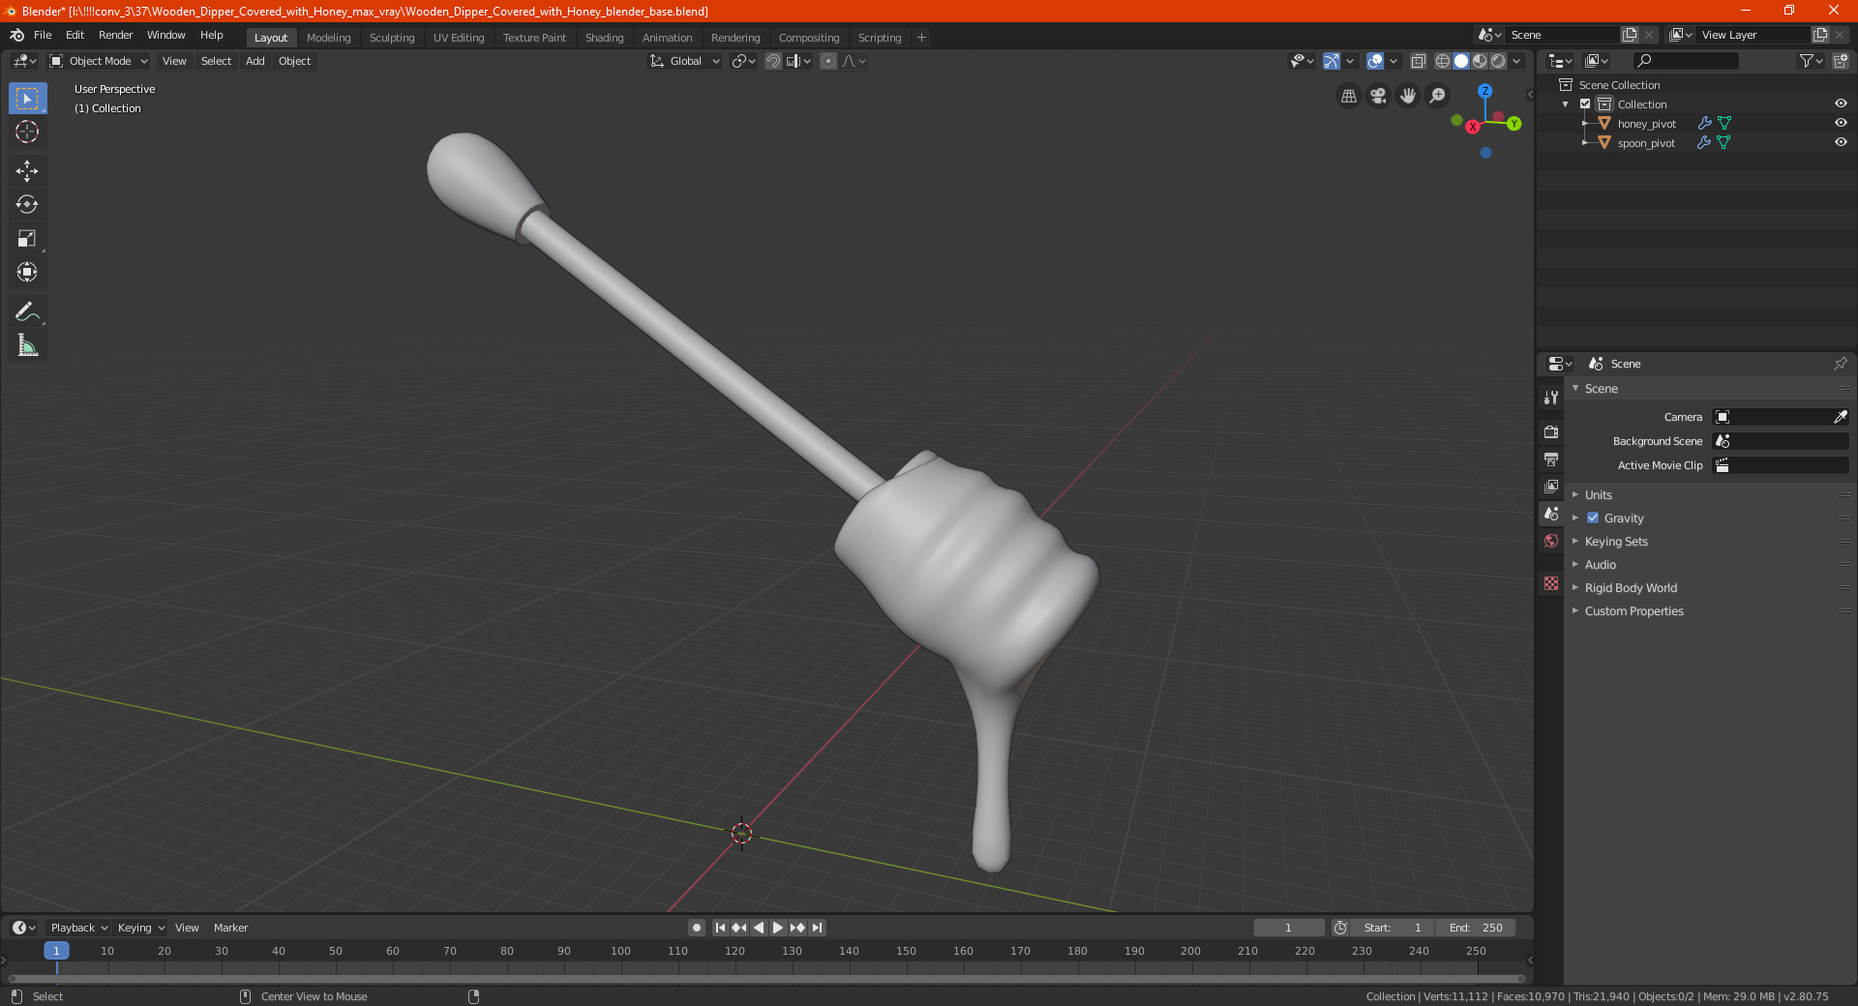Open the Global transform orientation dropdown
Image resolution: width=1858 pixels, height=1006 pixels.
[685, 61]
